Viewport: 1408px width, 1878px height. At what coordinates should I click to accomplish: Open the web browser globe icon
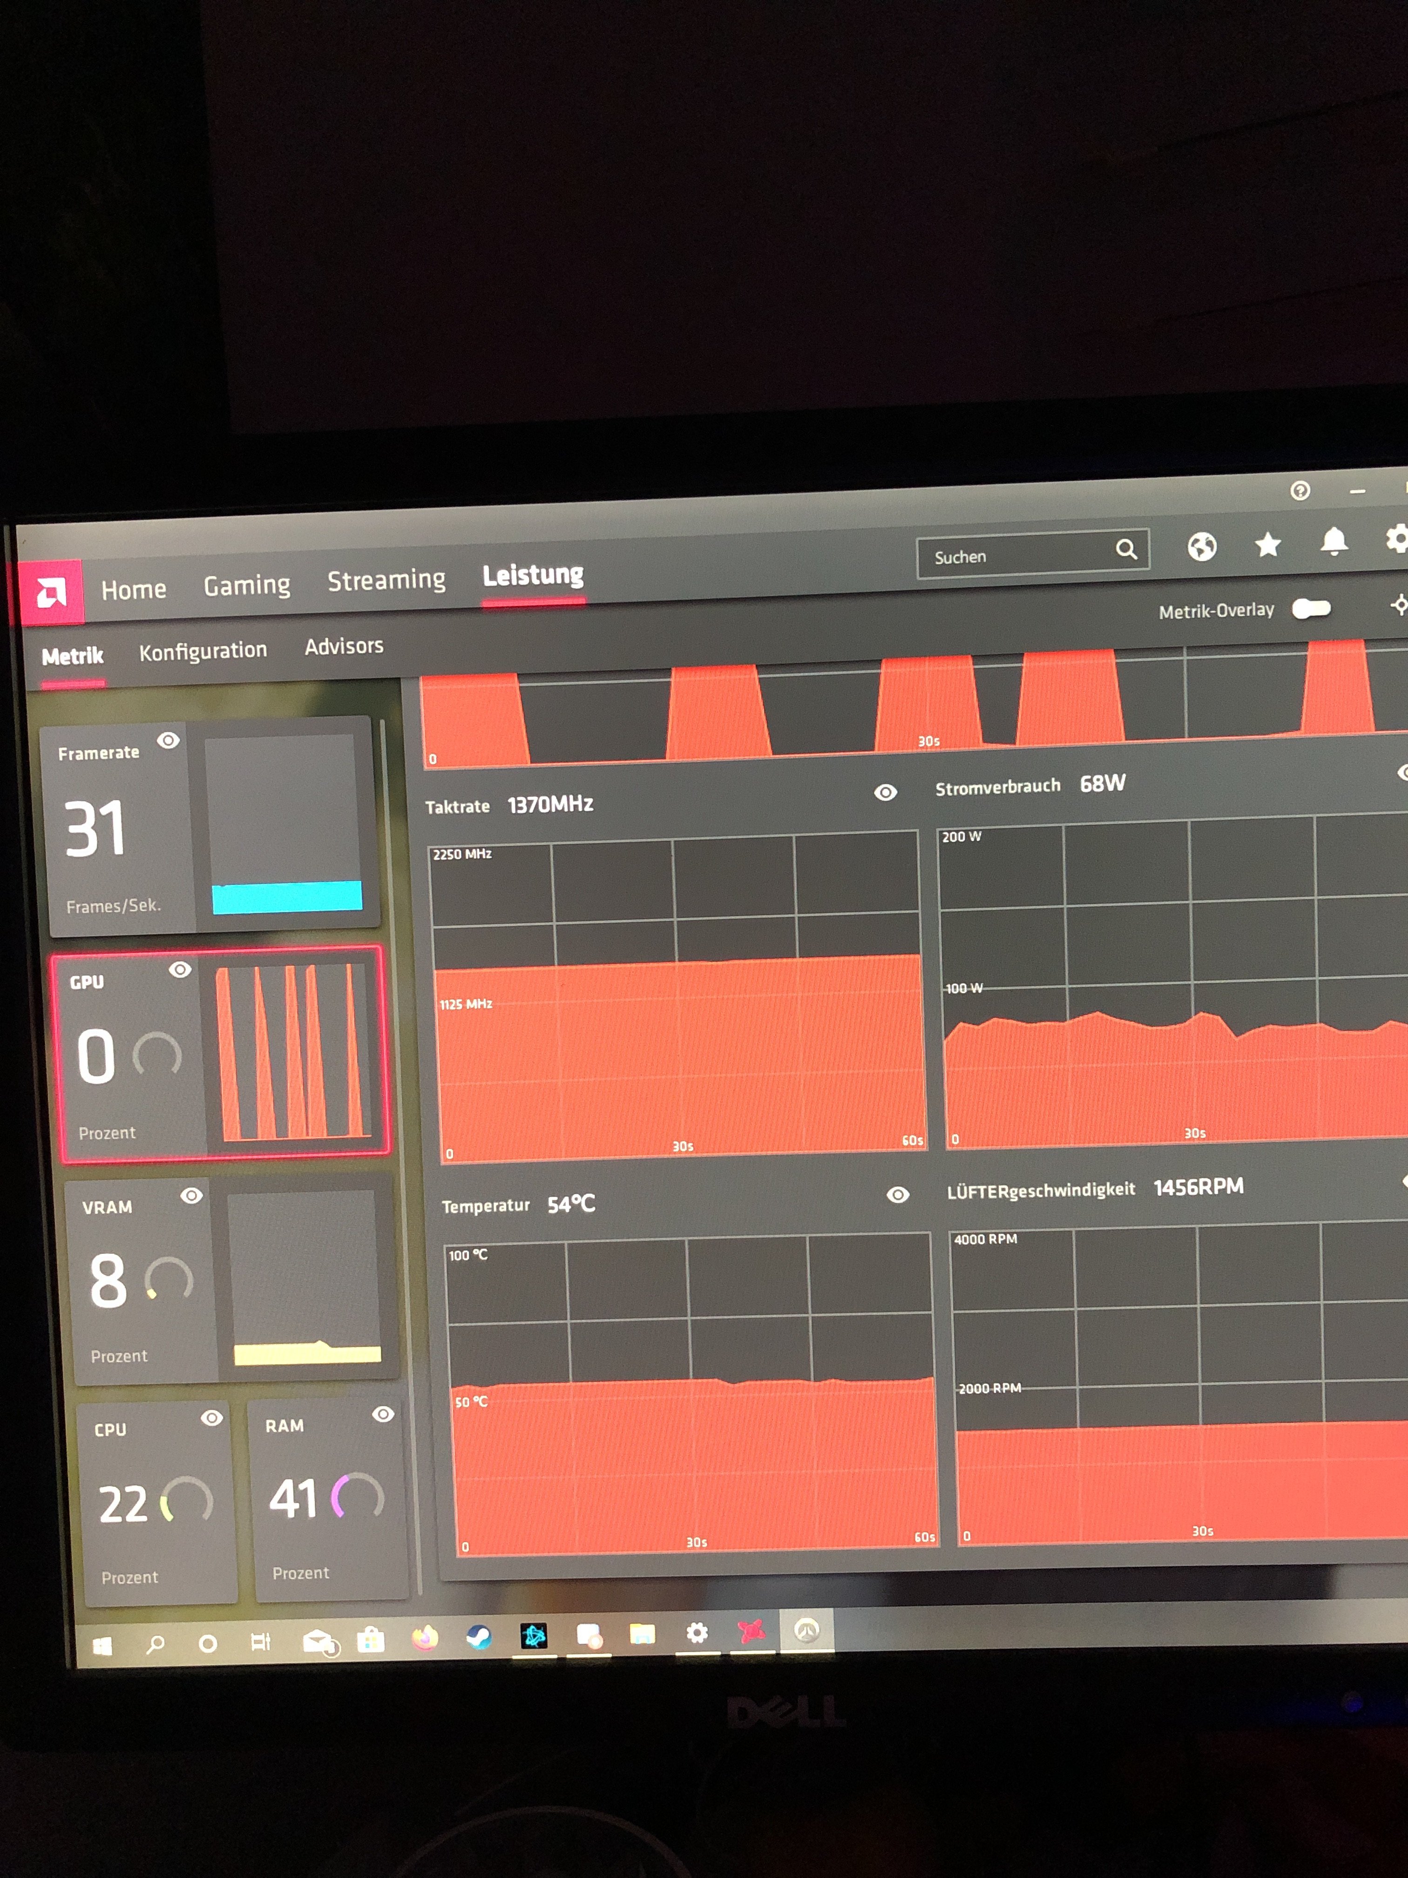click(x=1202, y=548)
